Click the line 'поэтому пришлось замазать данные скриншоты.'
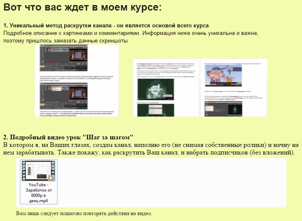Screen dimensions: 302x221 pyautogui.click(x=66, y=41)
